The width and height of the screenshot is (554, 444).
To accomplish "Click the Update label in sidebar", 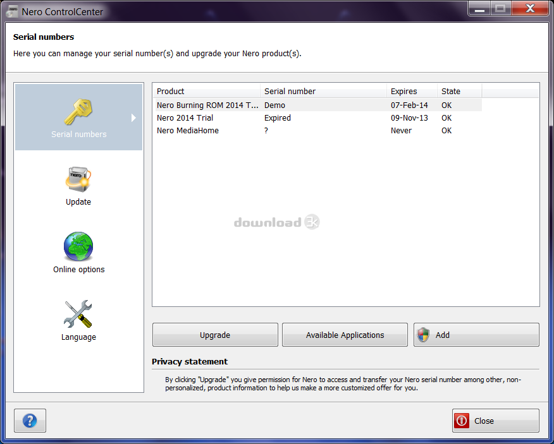I will (x=78, y=202).
